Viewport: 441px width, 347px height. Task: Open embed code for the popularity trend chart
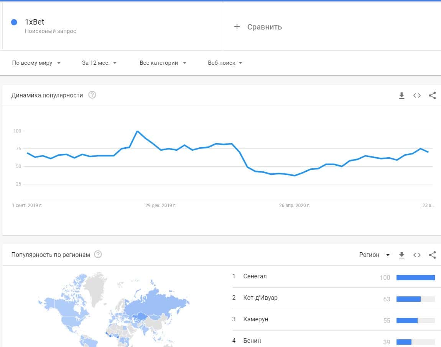click(417, 95)
